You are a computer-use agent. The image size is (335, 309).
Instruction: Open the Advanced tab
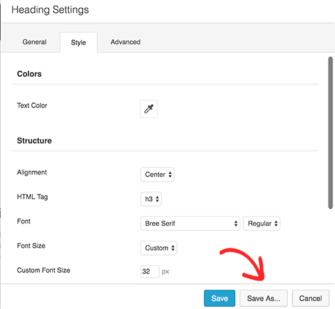tap(126, 42)
